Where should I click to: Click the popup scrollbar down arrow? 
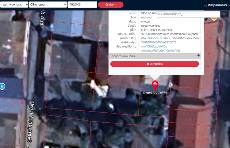coord(202,73)
